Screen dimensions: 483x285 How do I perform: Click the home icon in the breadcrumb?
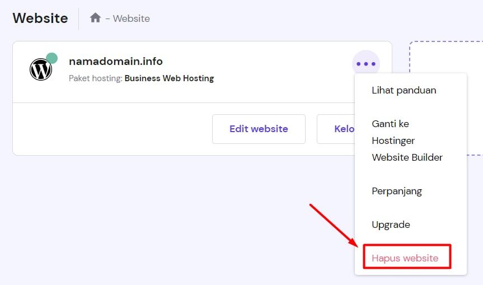(95, 18)
